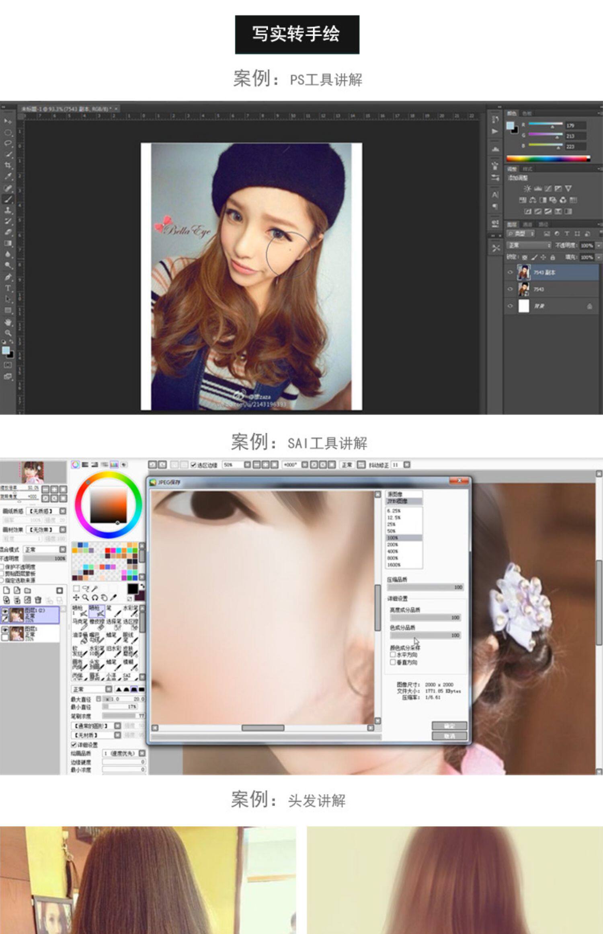The image size is (603, 934).
Task: Create a new layer folder in SAI
Action: (27, 590)
